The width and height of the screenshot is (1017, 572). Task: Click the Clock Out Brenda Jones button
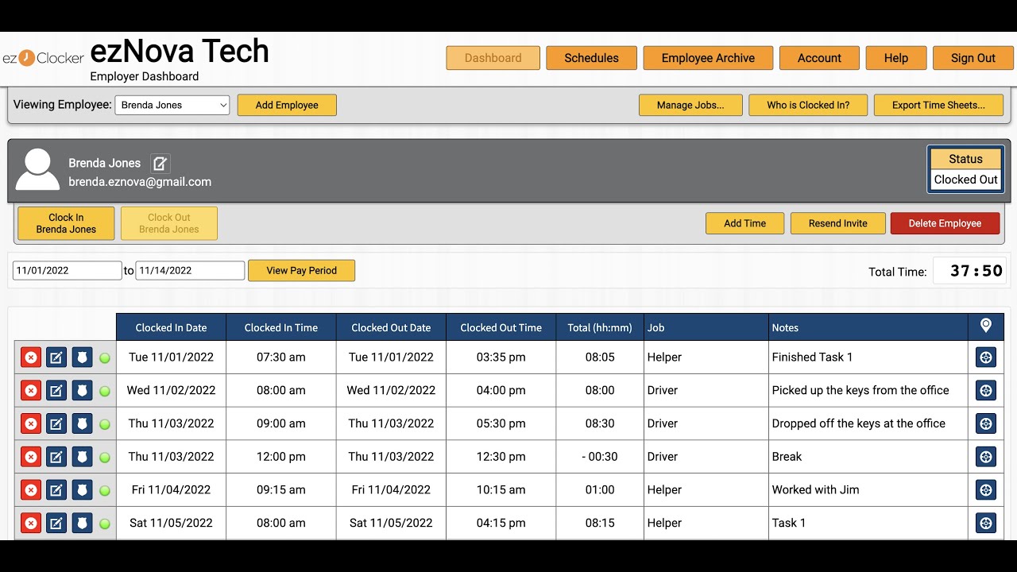pyautogui.click(x=169, y=223)
